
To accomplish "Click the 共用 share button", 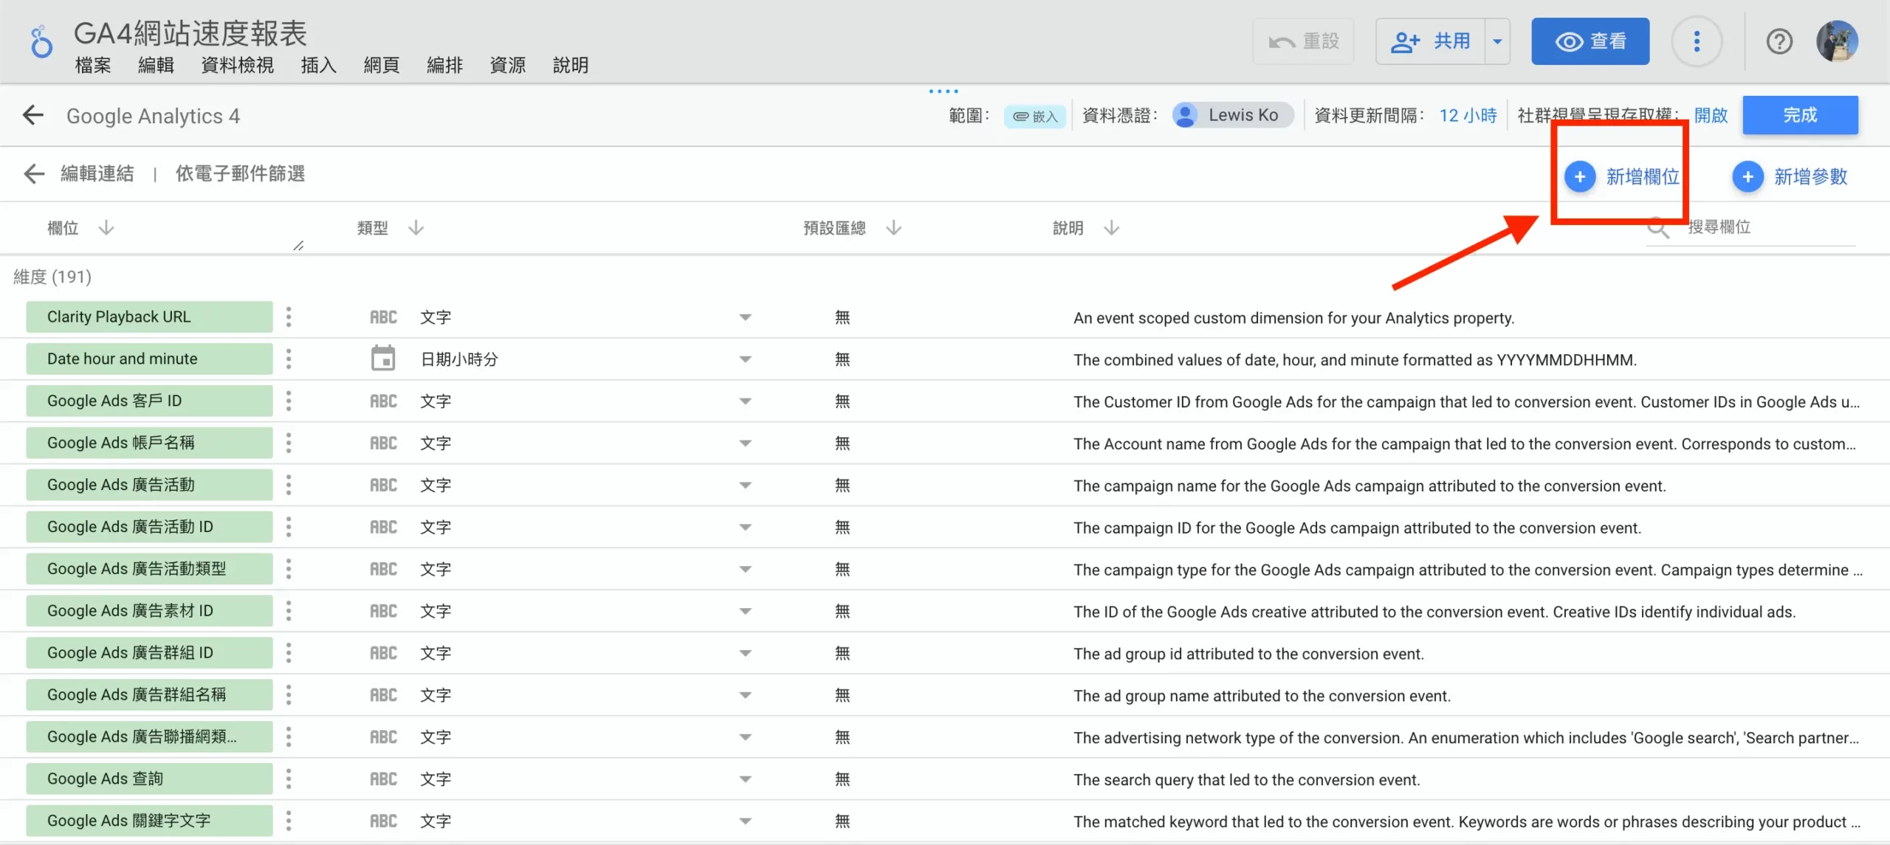I will click(1431, 41).
